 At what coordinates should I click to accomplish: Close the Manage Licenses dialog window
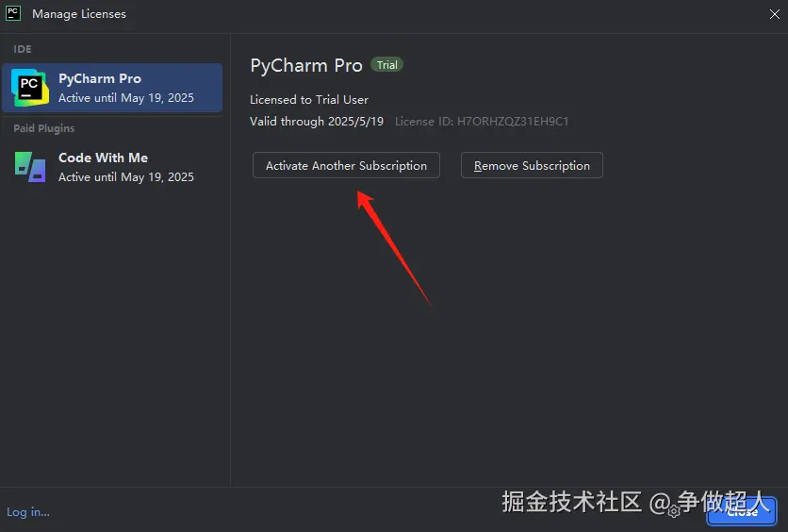(775, 14)
